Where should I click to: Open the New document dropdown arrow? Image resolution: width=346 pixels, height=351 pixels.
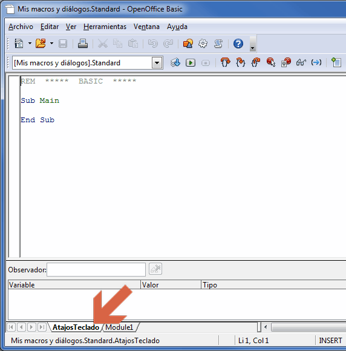[30, 44]
